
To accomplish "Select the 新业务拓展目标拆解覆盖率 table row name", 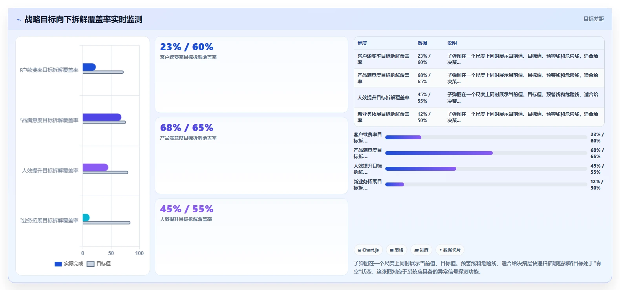I will click(x=383, y=117).
